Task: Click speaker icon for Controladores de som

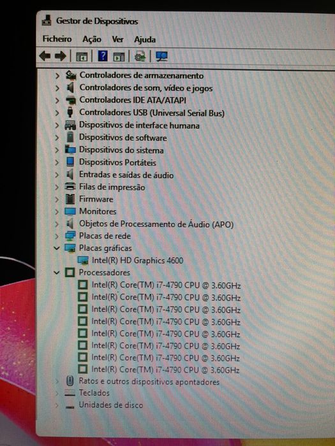Action: pyautogui.click(x=70, y=88)
